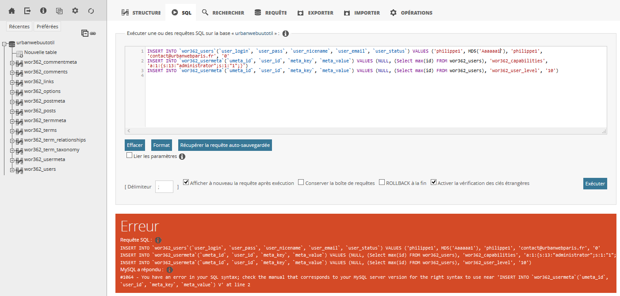The width and height of the screenshot is (620, 296).
Task: Open the settings gear icon in sidebar
Action: pyautogui.click(x=75, y=11)
